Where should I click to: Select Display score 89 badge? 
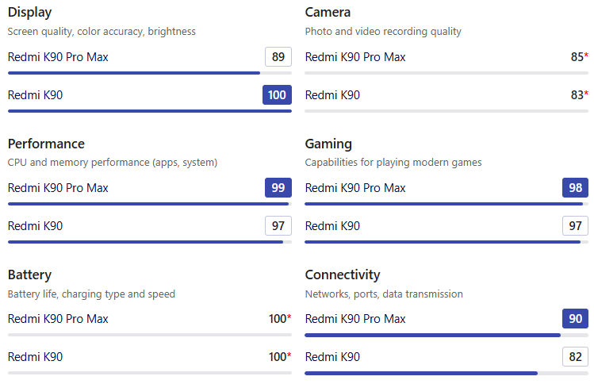[x=278, y=57]
